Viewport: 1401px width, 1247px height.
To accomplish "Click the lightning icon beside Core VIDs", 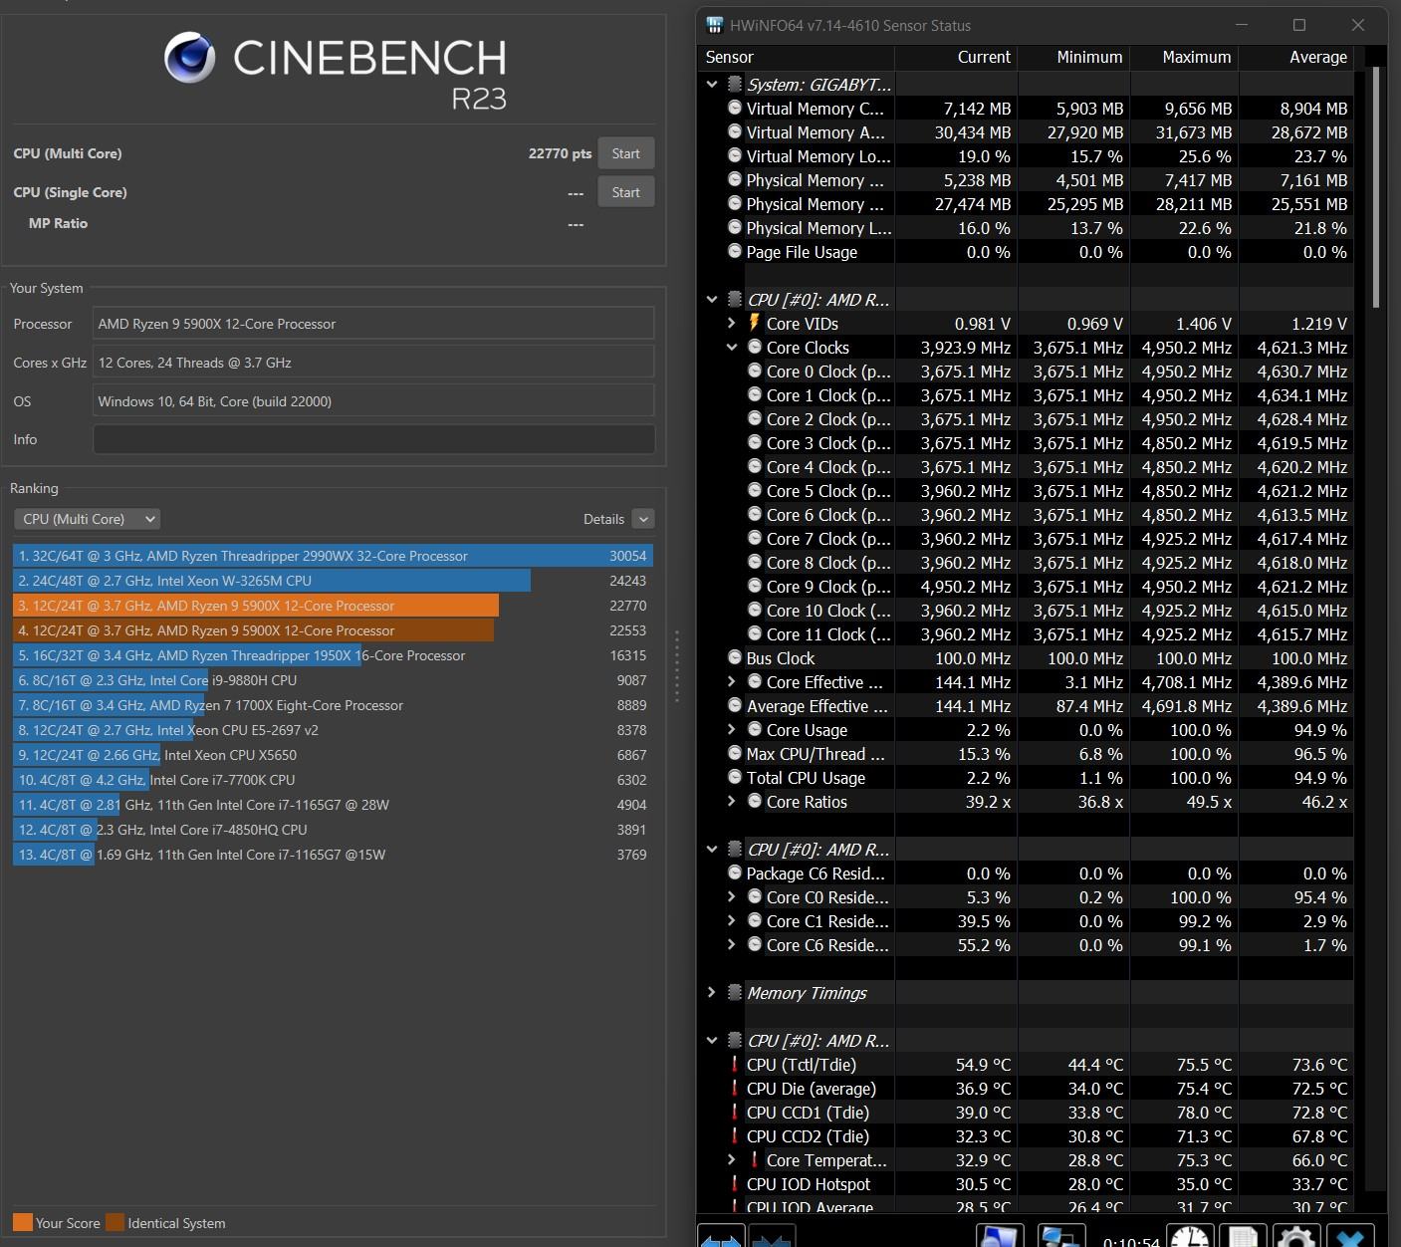I will tap(755, 323).
